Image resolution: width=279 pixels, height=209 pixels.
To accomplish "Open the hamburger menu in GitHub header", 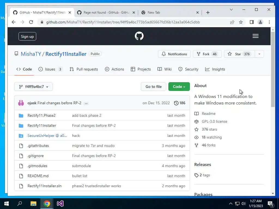I will [256, 36].
